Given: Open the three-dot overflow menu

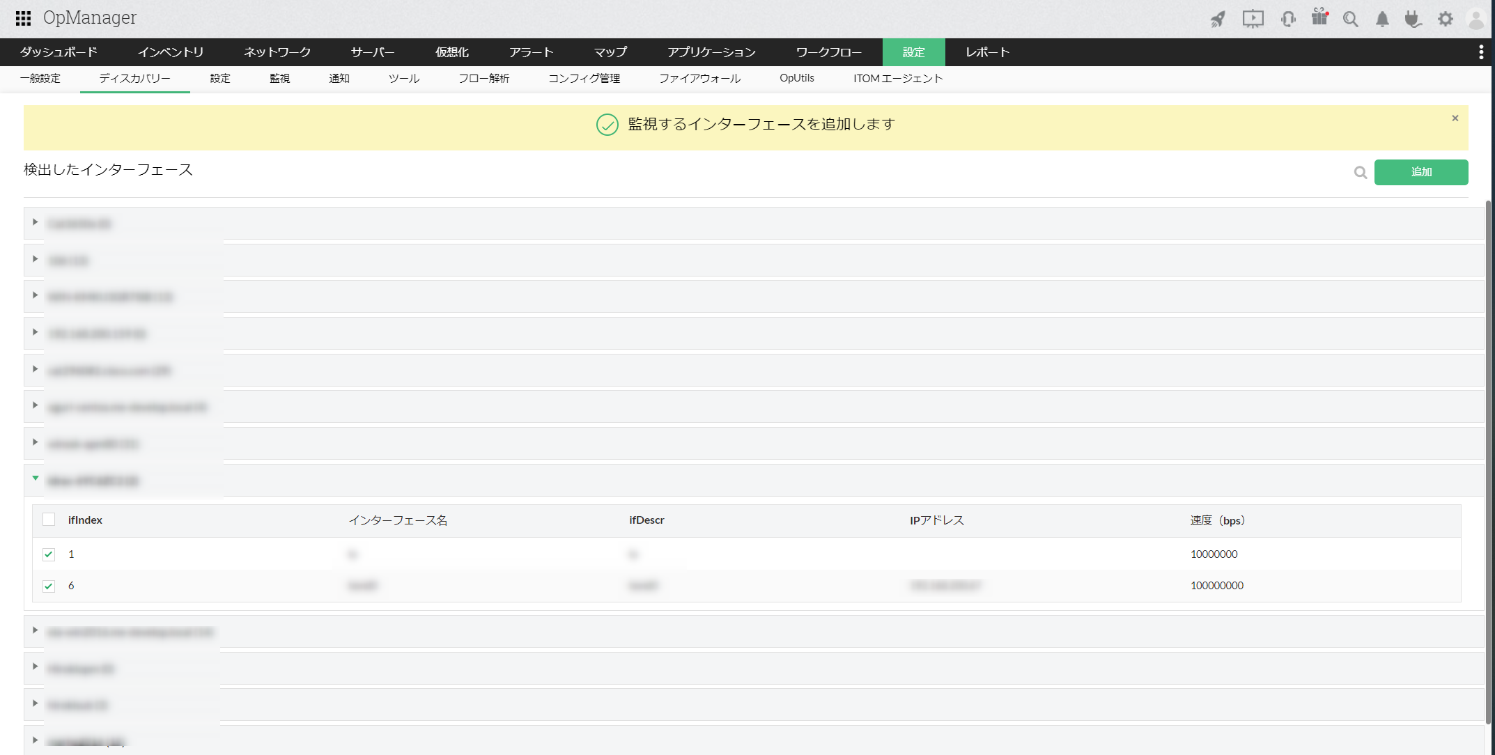Looking at the screenshot, I should pyautogui.click(x=1480, y=52).
